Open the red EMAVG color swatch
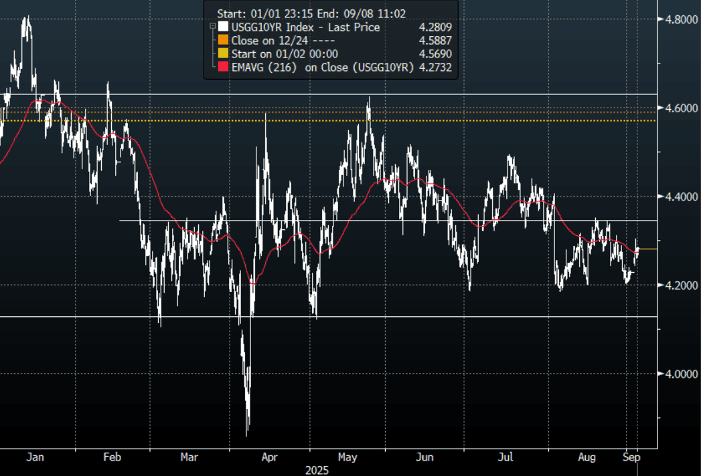The height and width of the screenshot is (476, 701). (x=222, y=67)
